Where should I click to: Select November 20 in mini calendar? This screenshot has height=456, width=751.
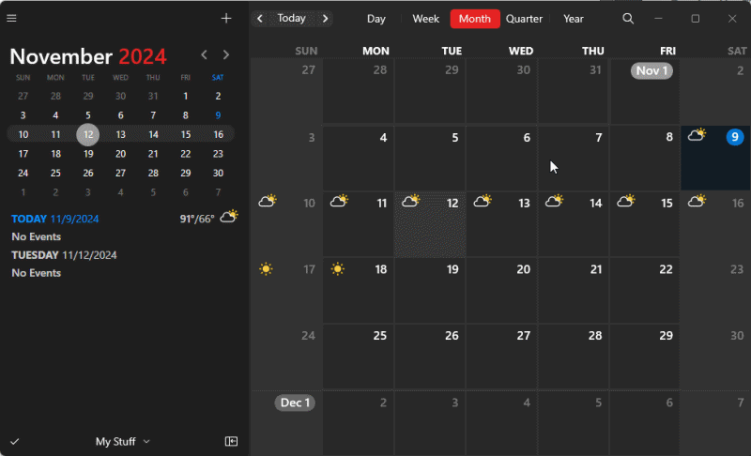(121, 154)
